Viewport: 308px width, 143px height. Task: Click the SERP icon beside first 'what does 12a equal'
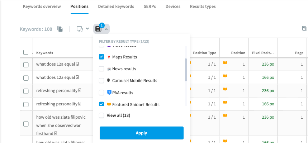[77, 64]
